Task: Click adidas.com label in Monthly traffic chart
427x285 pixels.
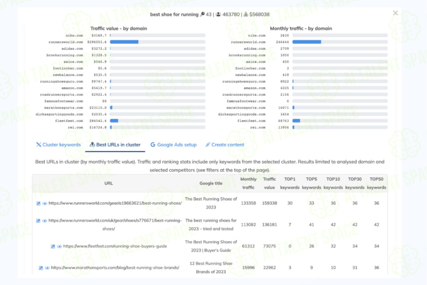Action: point(254,48)
